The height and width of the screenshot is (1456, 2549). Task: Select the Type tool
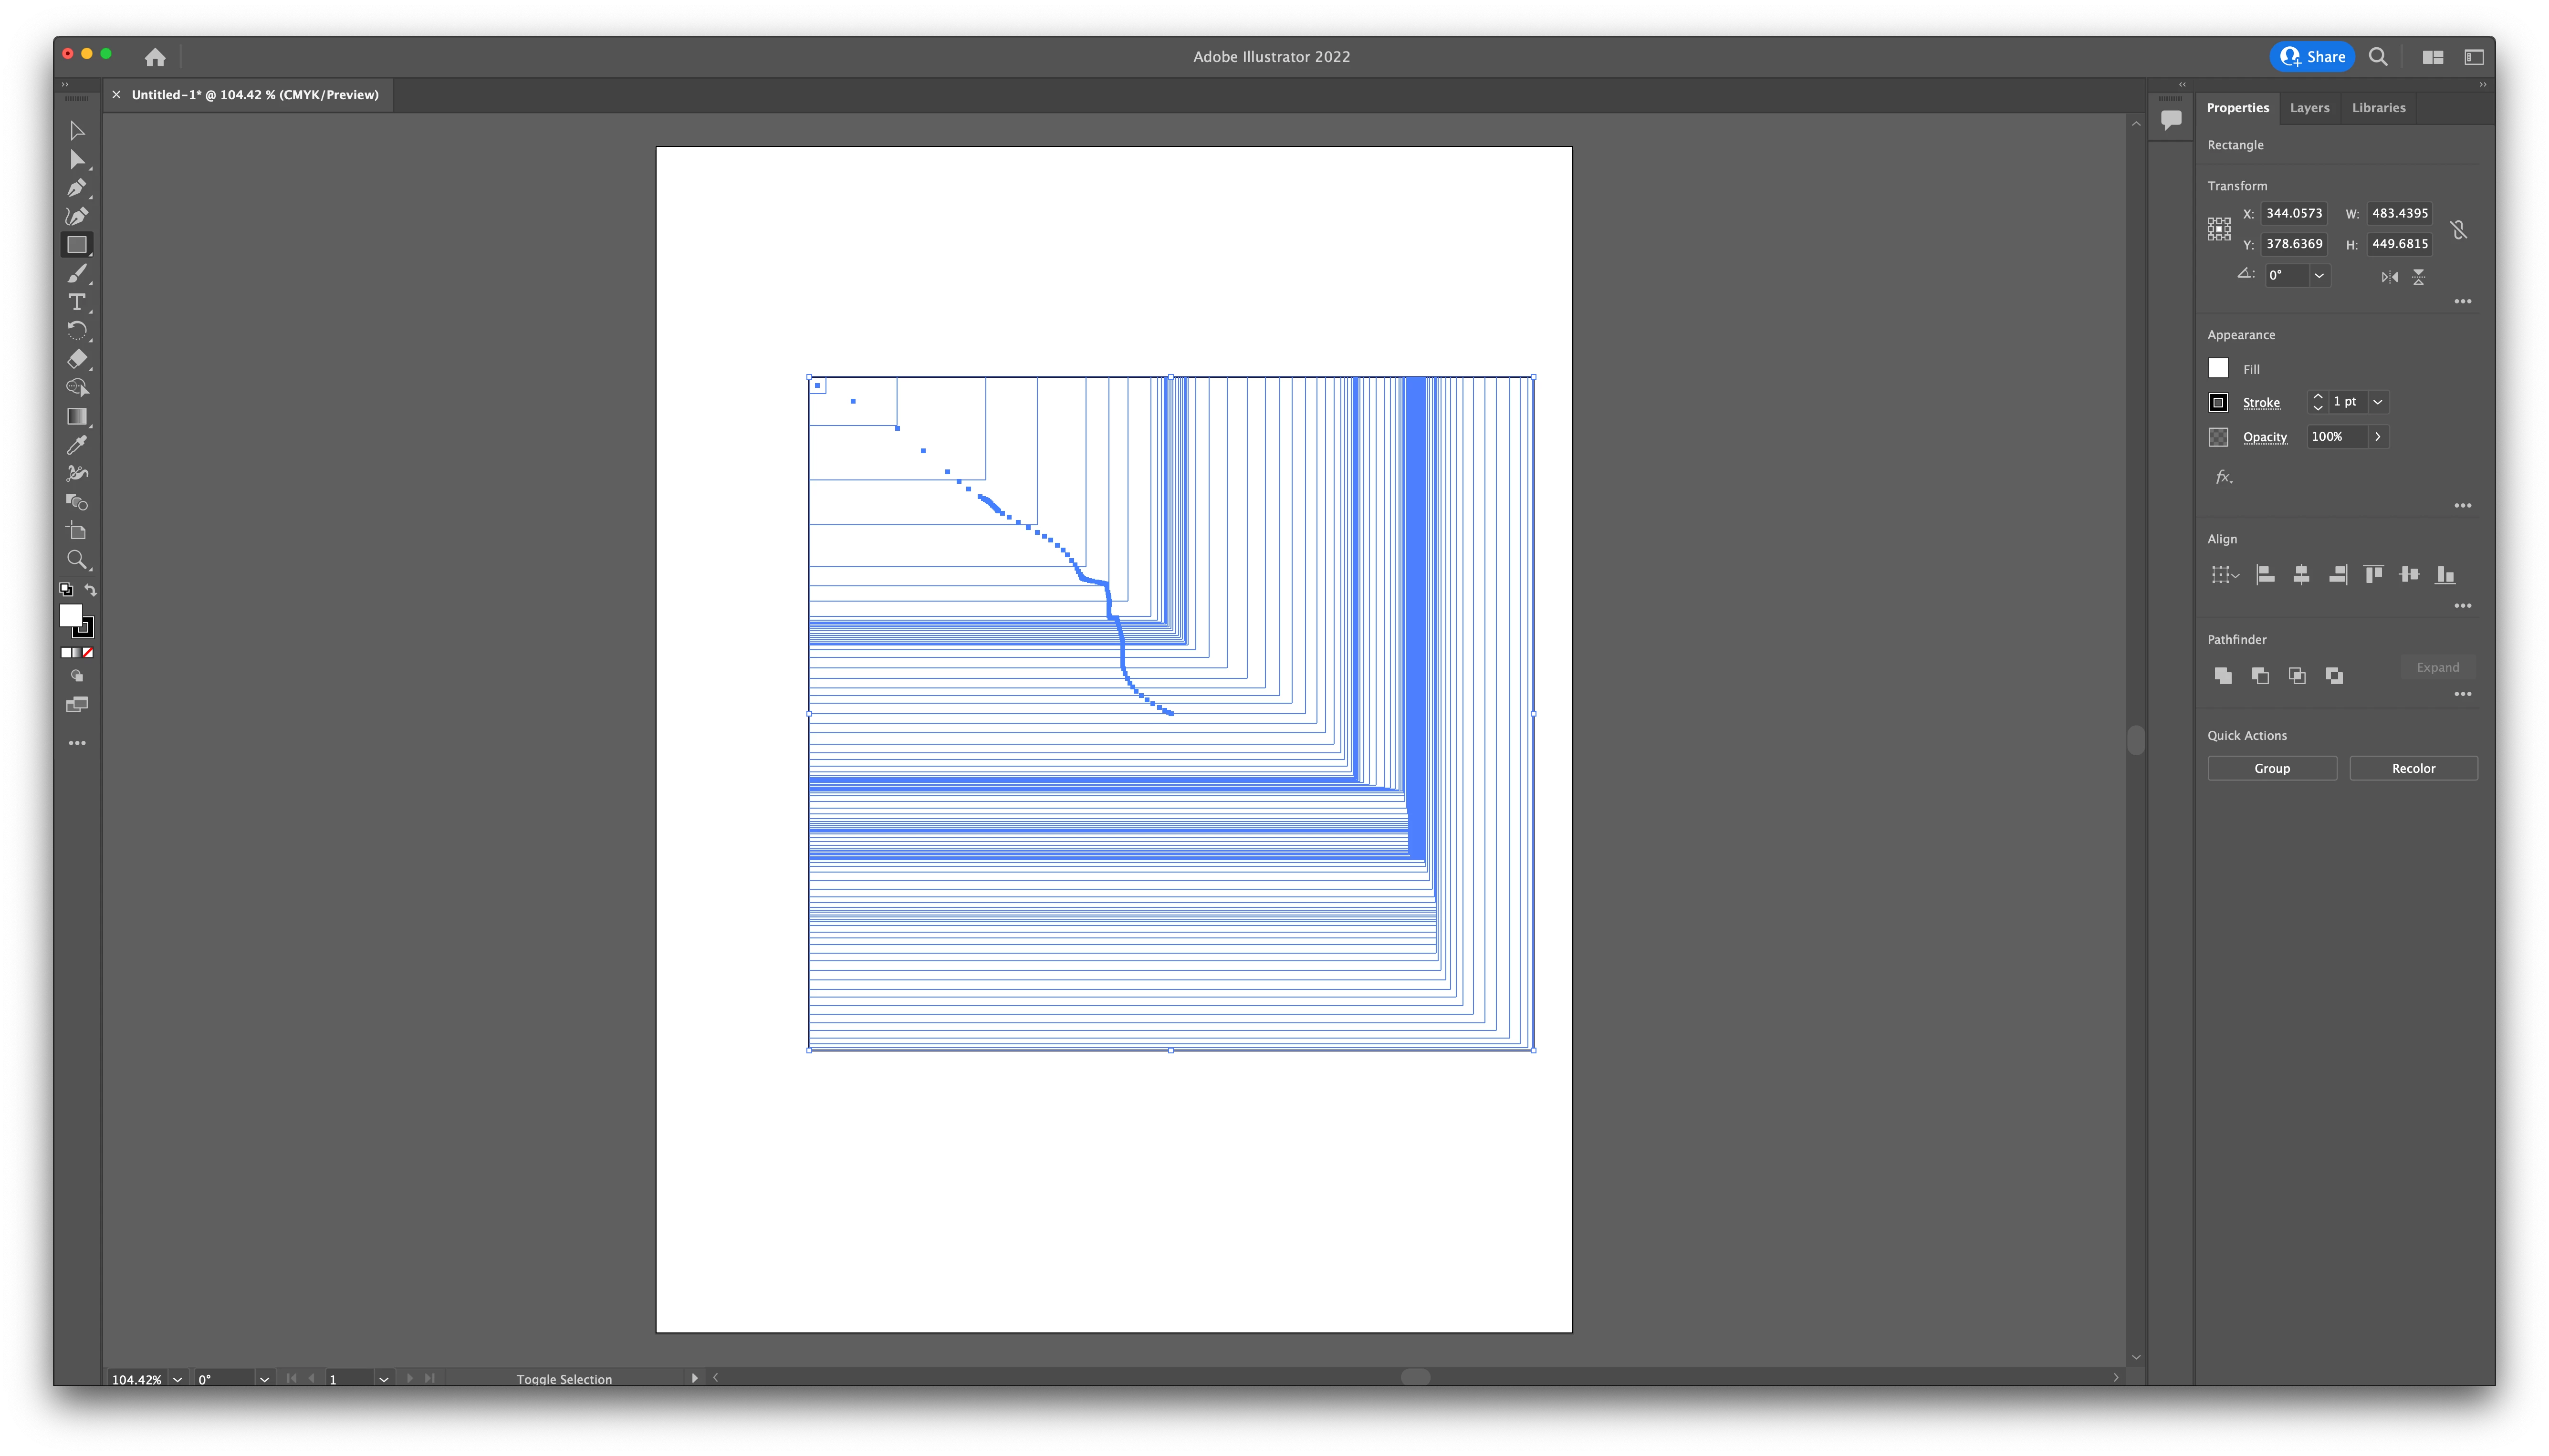coord(77,302)
